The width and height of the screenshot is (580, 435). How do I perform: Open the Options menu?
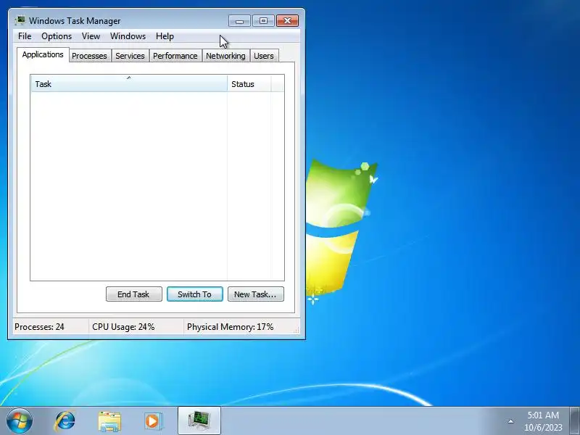click(x=57, y=36)
